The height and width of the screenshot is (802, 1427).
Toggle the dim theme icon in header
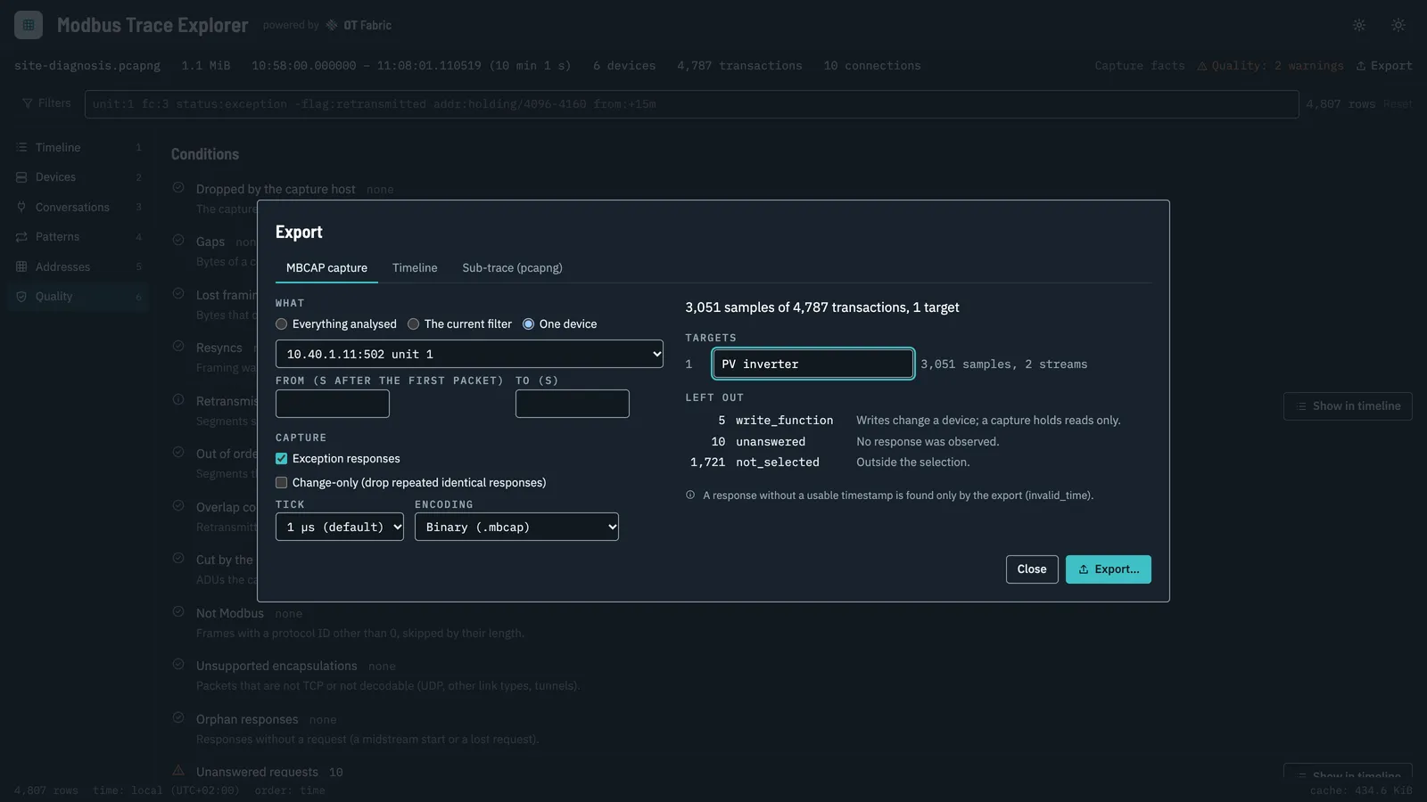click(1359, 25)
